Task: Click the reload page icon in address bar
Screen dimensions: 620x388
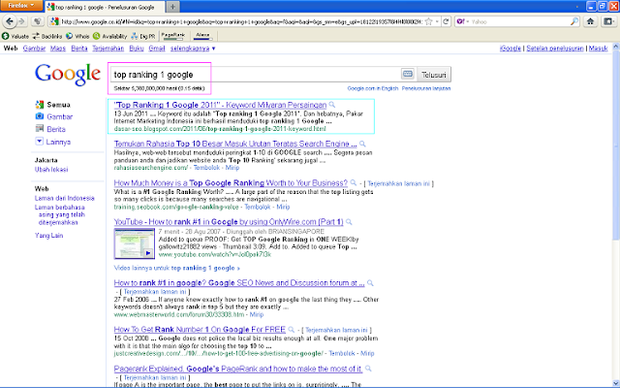Action: coord(446,21)
